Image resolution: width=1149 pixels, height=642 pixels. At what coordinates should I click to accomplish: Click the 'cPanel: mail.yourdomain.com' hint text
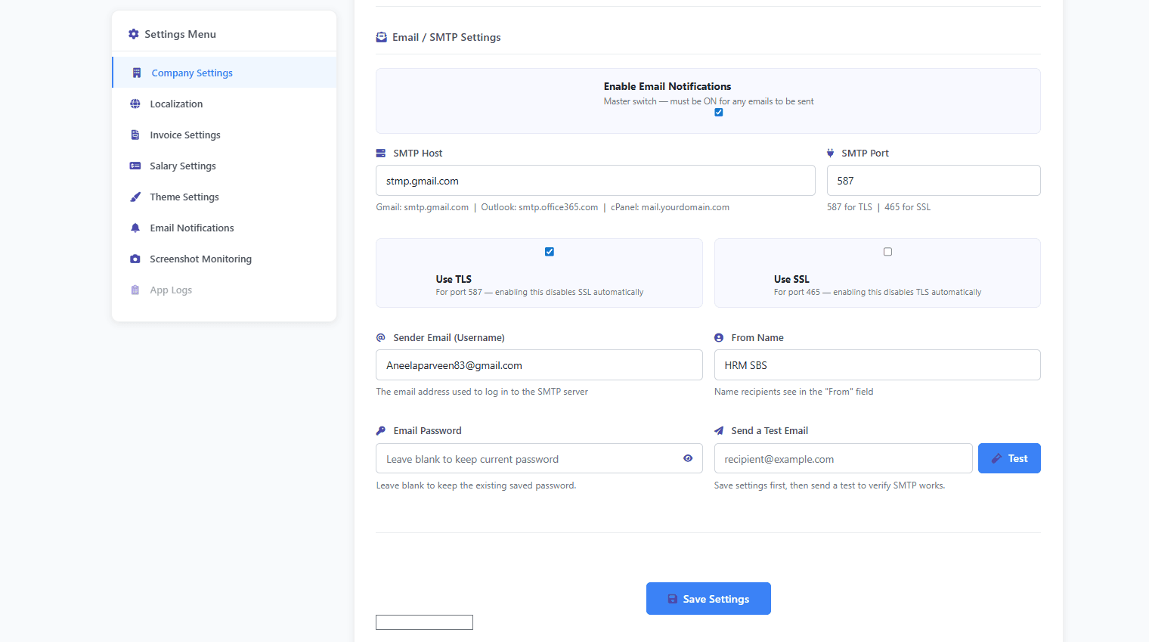pyautogui.click(x=670, y=207)
